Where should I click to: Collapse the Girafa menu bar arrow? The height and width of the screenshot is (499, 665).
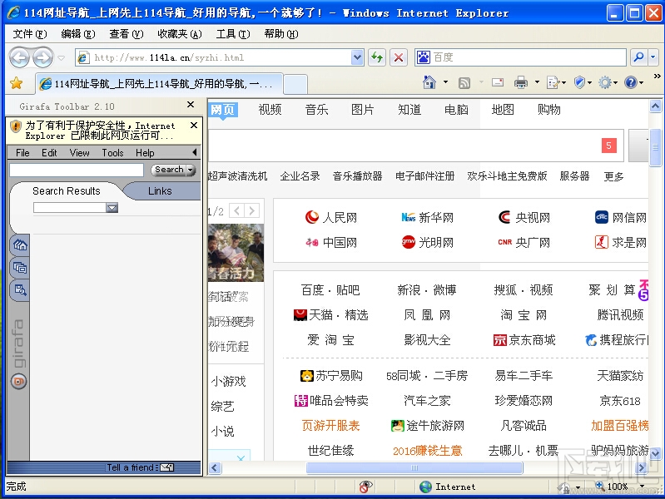click(x=194, y=152)
